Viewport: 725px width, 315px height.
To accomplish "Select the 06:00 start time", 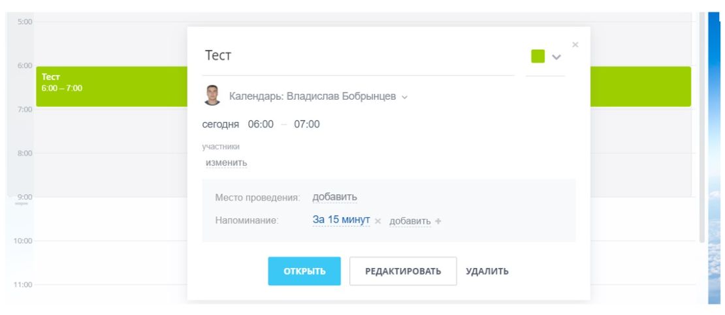I will pos(261,125).
